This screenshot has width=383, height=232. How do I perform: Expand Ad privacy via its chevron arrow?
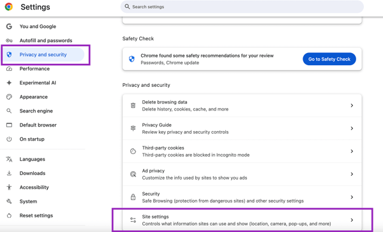[x=352, y=174]
